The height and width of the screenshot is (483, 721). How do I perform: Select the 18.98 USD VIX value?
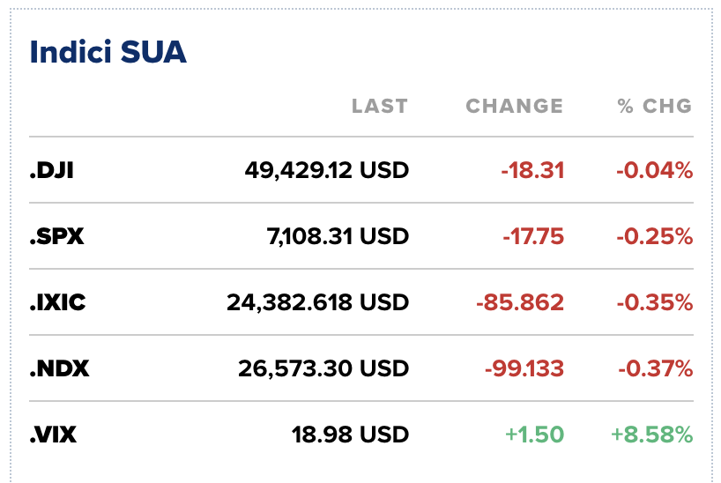pyautogui.click(x=350, y=435)
